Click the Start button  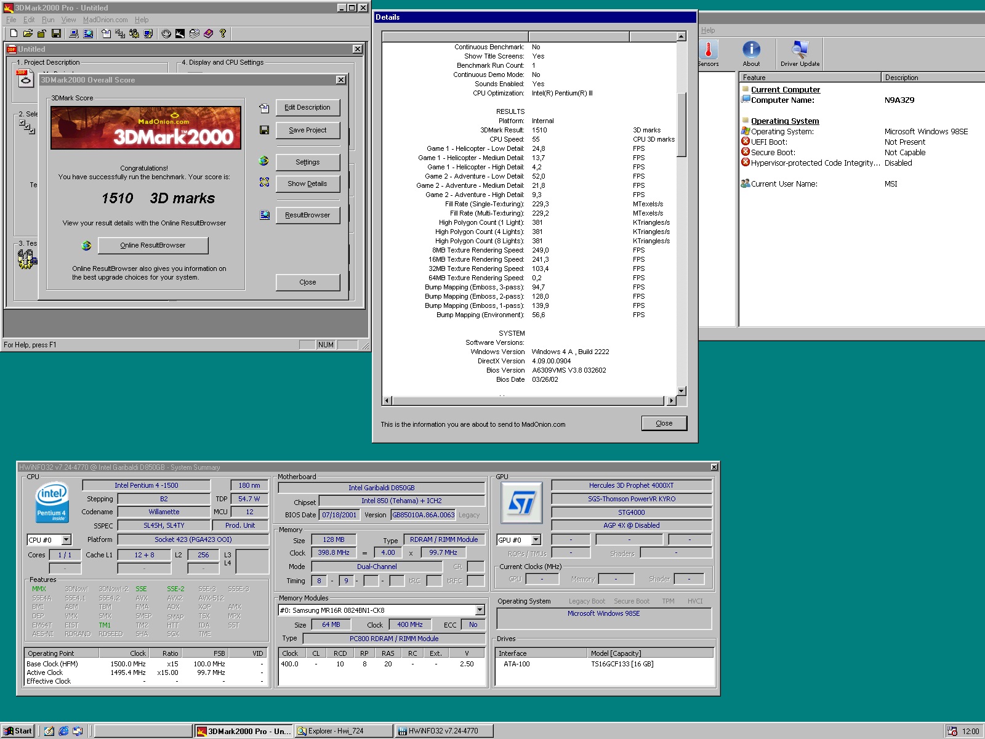[18, 731]
